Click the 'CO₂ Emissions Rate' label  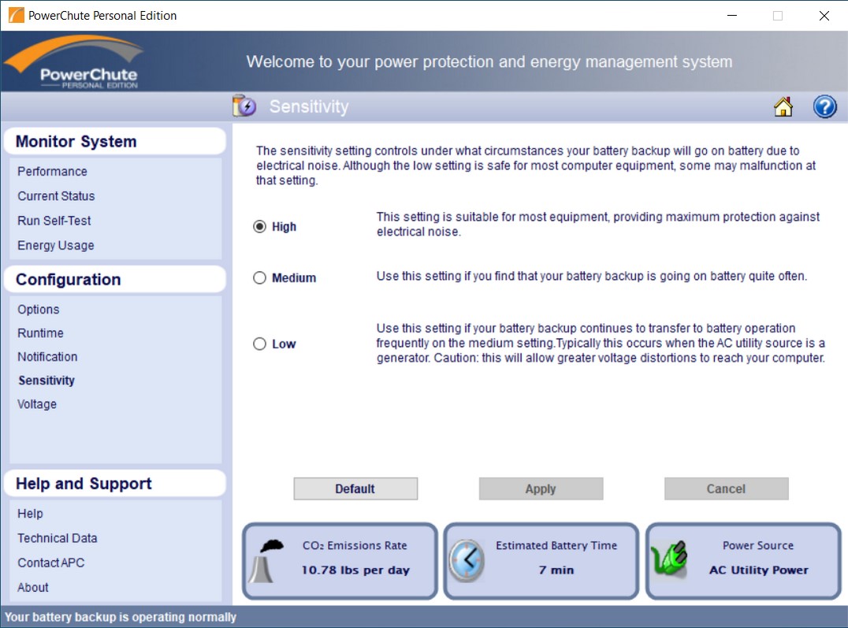coord(355,546)
